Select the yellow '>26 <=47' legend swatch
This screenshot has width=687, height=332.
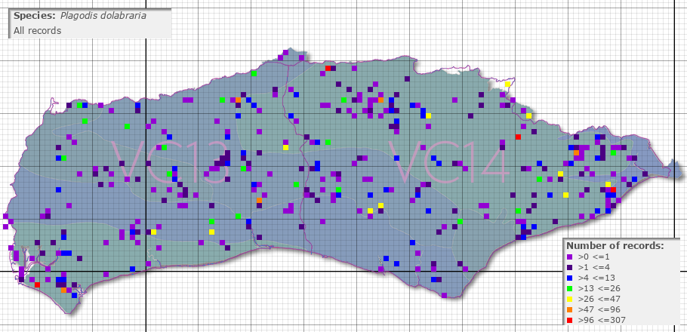(x=569, y=299)
